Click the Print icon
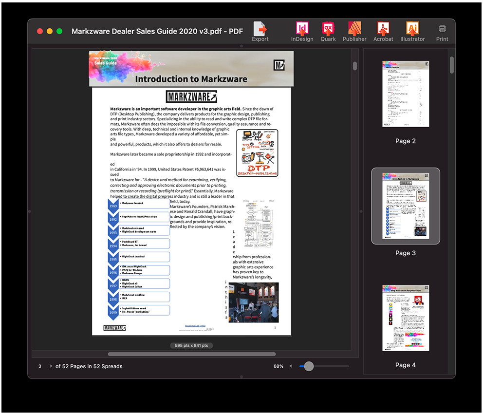 point(442,33)
